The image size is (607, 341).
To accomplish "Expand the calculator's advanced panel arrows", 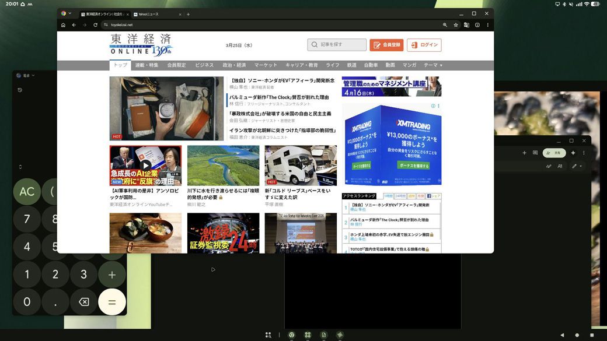I will (20, 167).
